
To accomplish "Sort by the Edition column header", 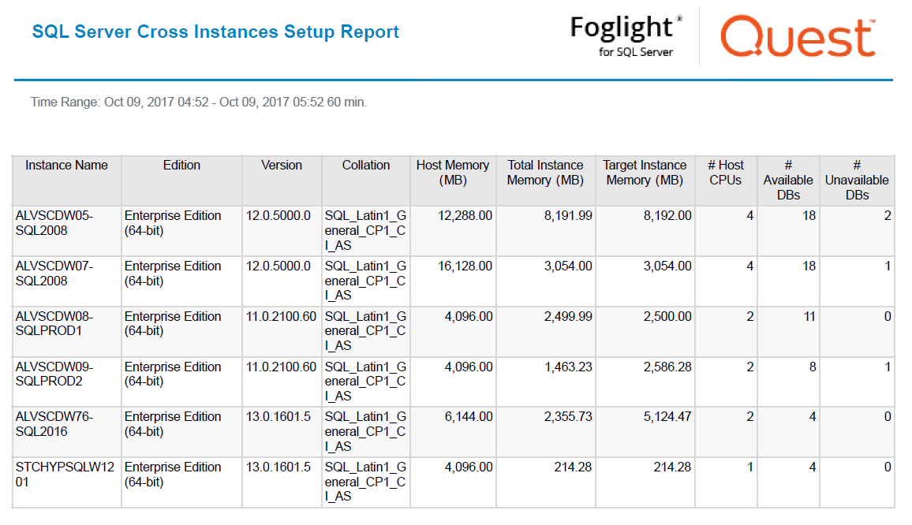I will tap(181, 166).
